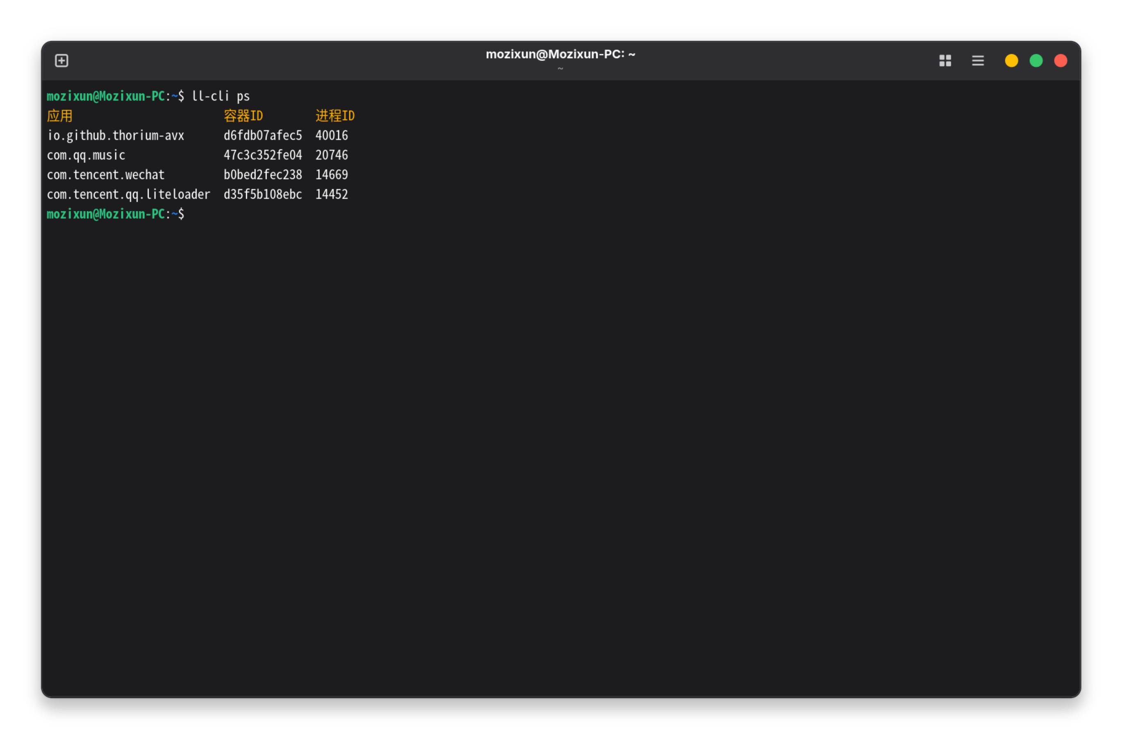The width and height of the screenshot is (1122, 739).
Task: Open the grid workspace layout icon
Action: (x=945, y=61)
